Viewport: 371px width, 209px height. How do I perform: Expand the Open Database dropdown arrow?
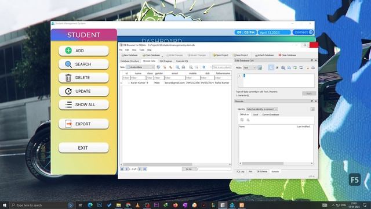162,56
